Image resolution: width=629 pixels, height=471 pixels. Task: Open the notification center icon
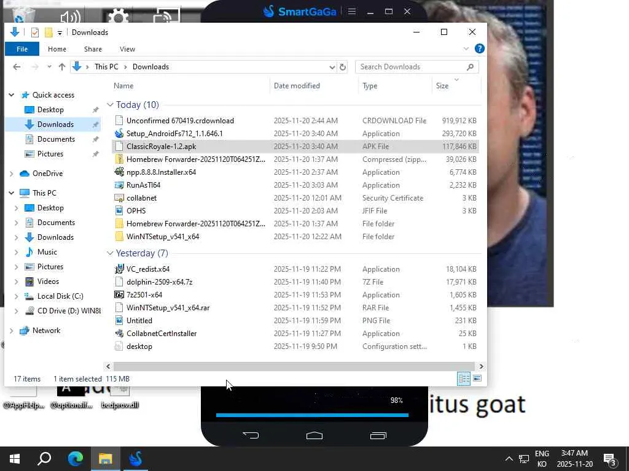(x=610, y=459)
